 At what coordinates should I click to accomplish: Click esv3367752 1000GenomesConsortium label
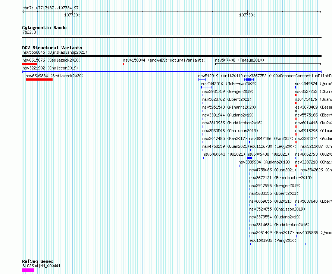pyautogui.click(x=288, y=76)
